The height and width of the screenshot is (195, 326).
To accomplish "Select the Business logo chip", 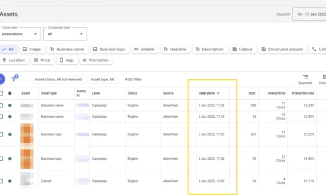I will [x=109, y=49].
